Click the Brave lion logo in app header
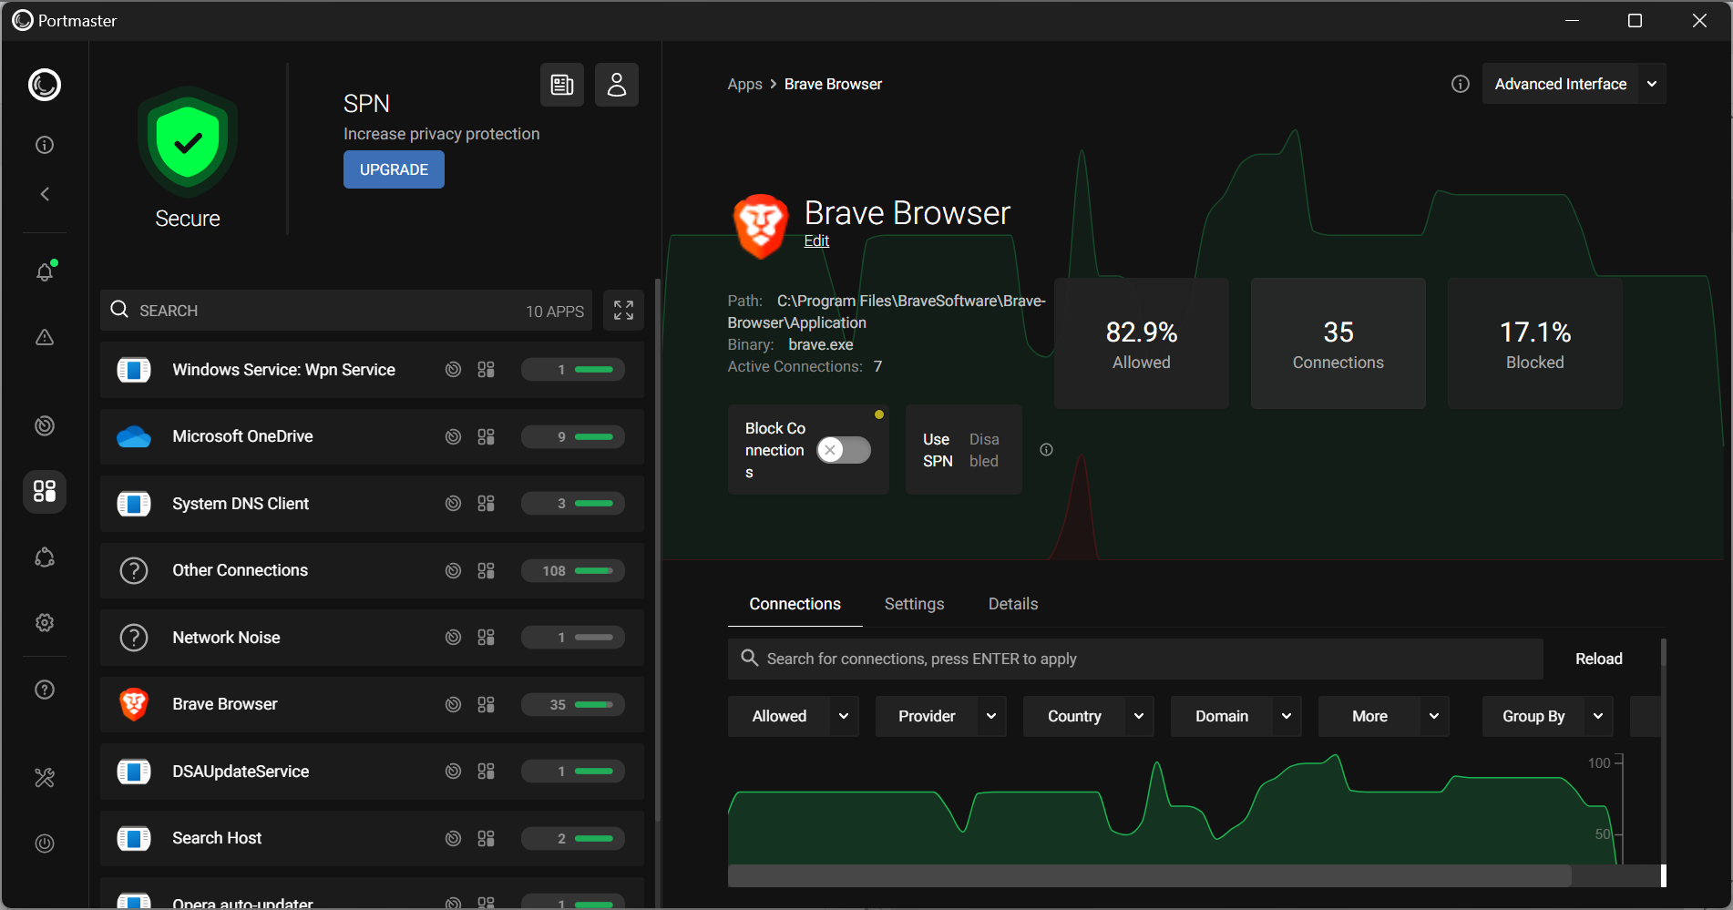1733x910 pixels. 760,226
